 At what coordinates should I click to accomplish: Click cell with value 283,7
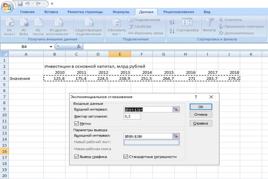point(207,79)
